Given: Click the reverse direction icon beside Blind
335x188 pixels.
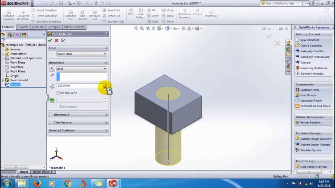Looking at the screenshot, I should coord(52,69).
